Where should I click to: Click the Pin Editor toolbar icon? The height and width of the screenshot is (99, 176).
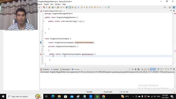pos(108,7)
